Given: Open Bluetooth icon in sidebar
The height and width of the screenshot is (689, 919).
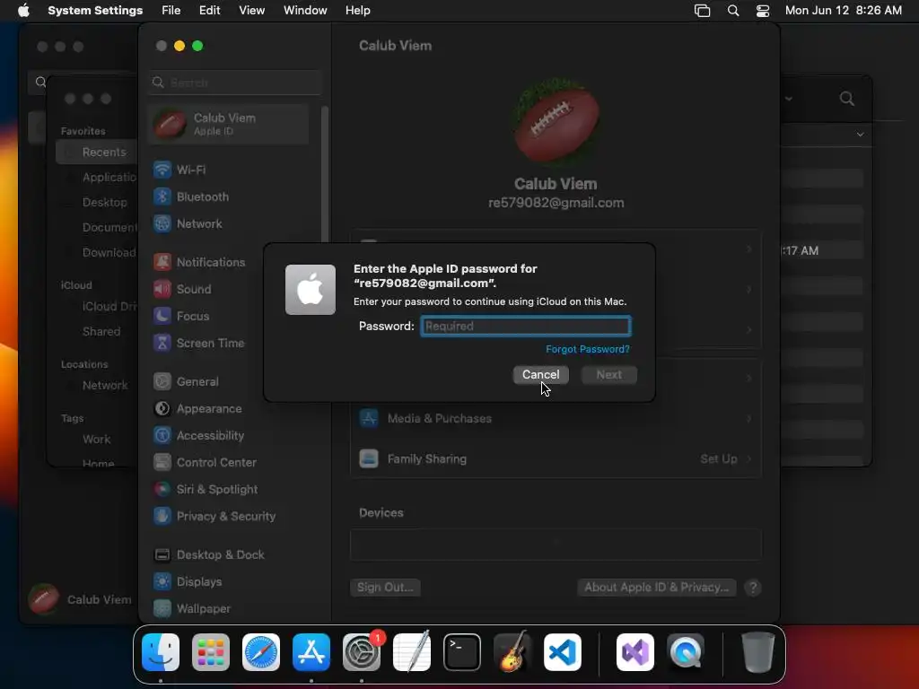Looking at the screenshot, I should 162,196.
